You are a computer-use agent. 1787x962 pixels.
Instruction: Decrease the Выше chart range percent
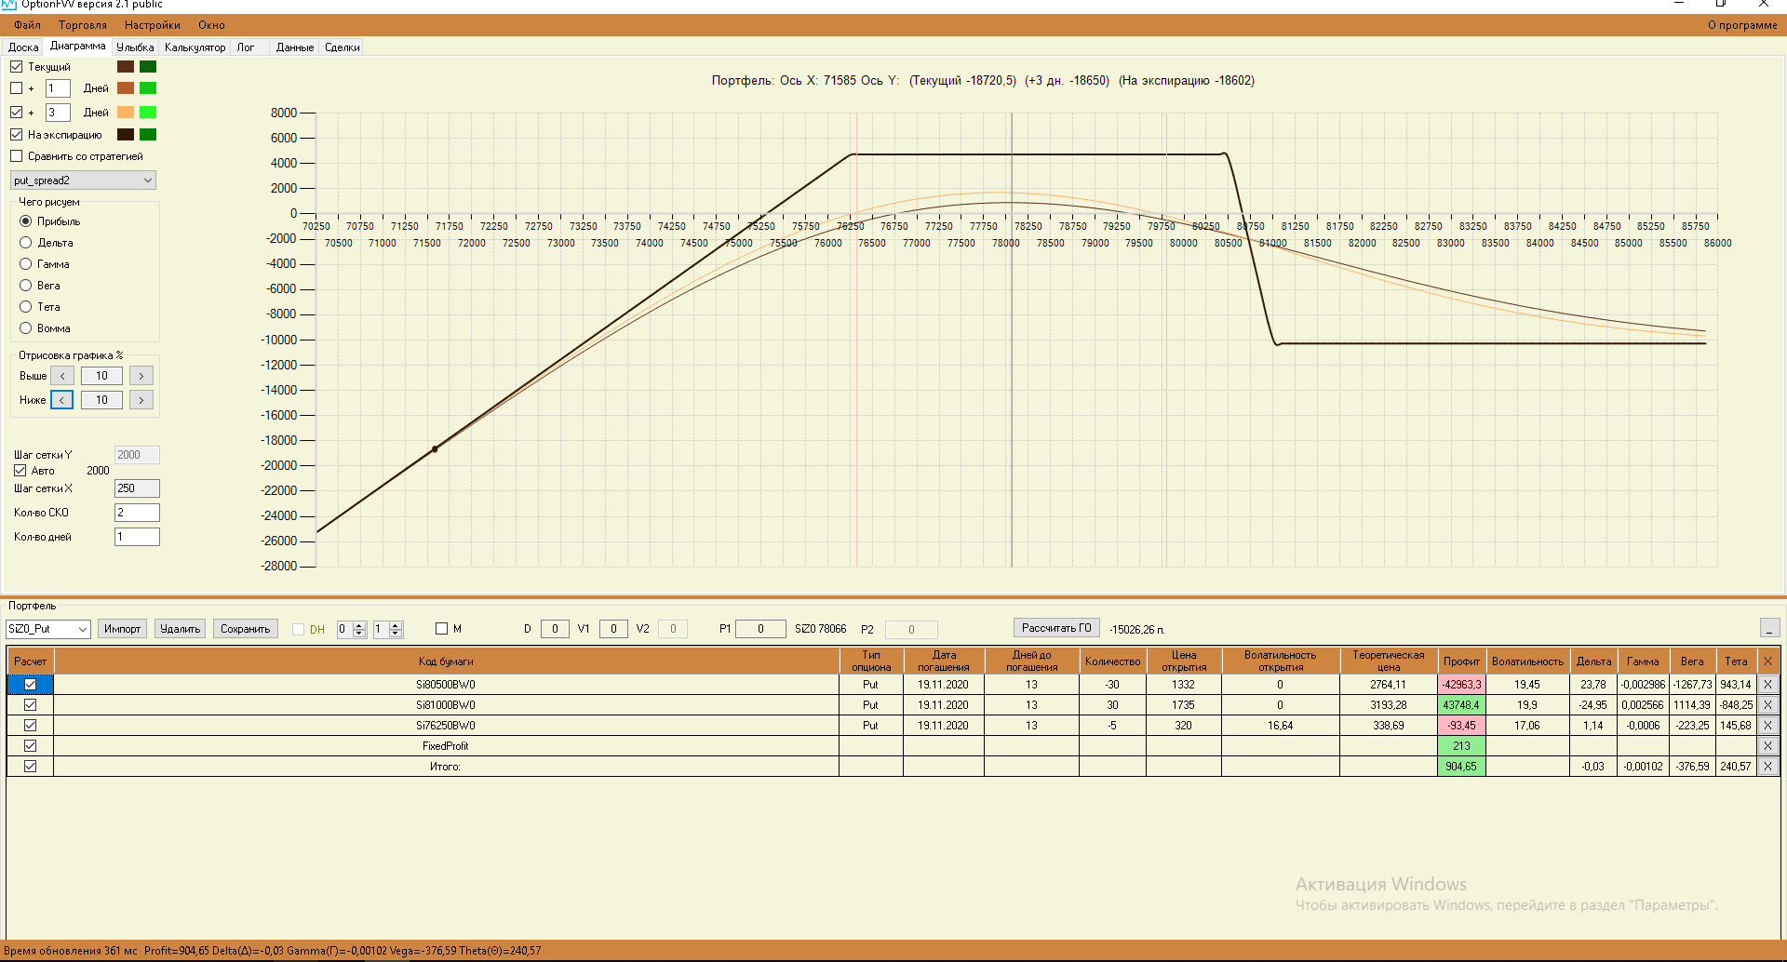click(62, 376)
